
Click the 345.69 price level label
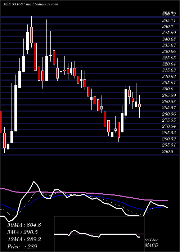[168, 33]
